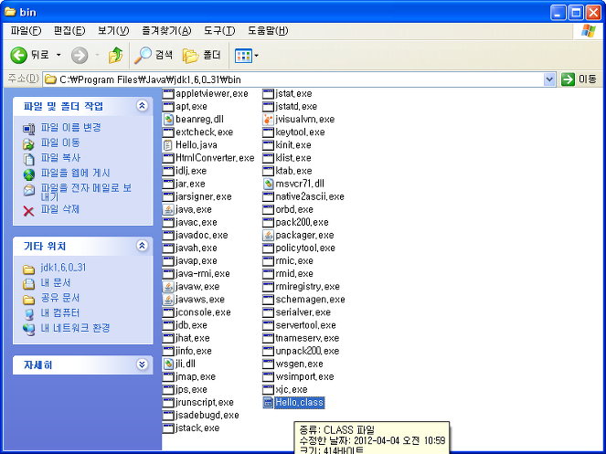The height and width of the screenshot is (454, 606).
Task: Open the 도움말(H) menu
Action: 268,30
